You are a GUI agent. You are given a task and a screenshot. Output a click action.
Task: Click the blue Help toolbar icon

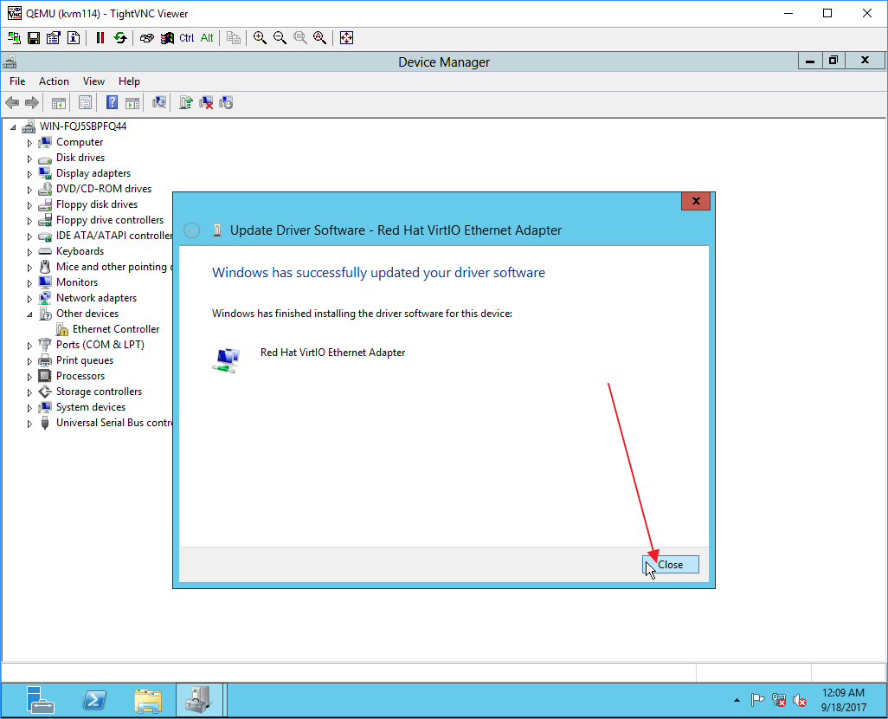pyautogui.click(x=113, y=102)
